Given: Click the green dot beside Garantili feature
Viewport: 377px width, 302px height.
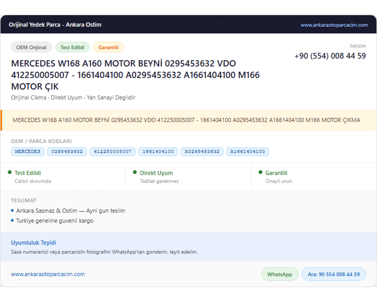Looking at the screenshot, I should tap(260, 172).
